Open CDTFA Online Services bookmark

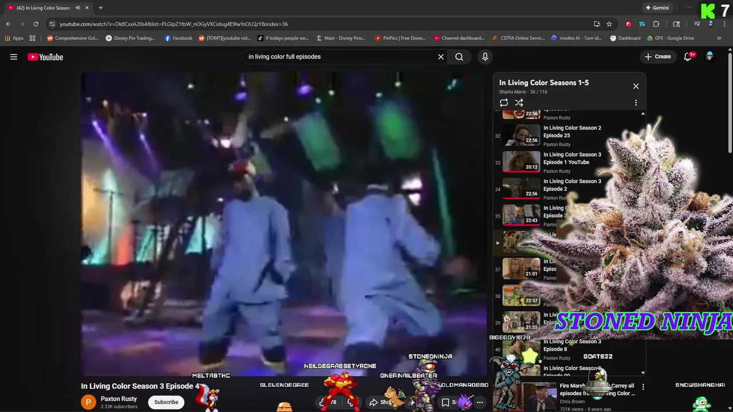(x=518, y=38)
